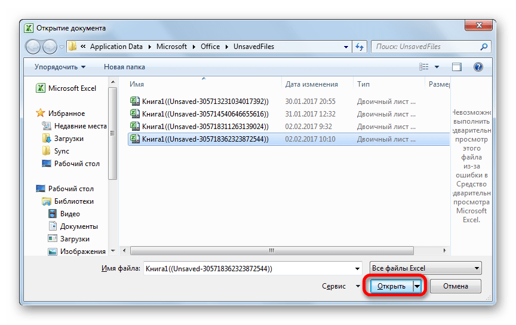
Task: Click the refresh arrows icon beside address bar
Action: tap(360, 47)
